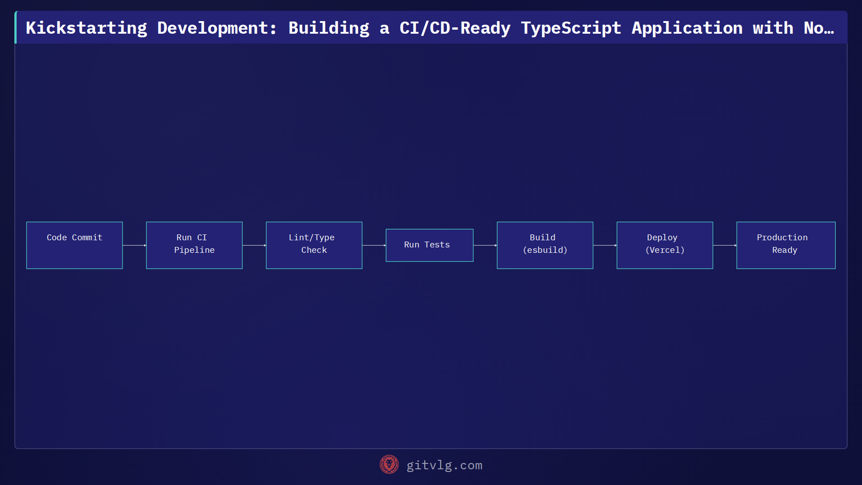Select the Run Tests box
The image size is (862, 485).
tap(430, 245)
